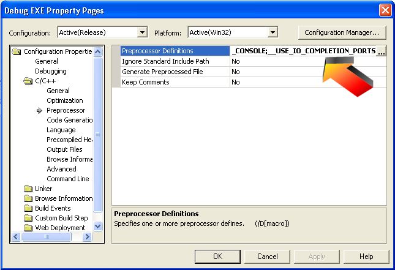Click the C/C++ open folder icon

pos(28,81)
